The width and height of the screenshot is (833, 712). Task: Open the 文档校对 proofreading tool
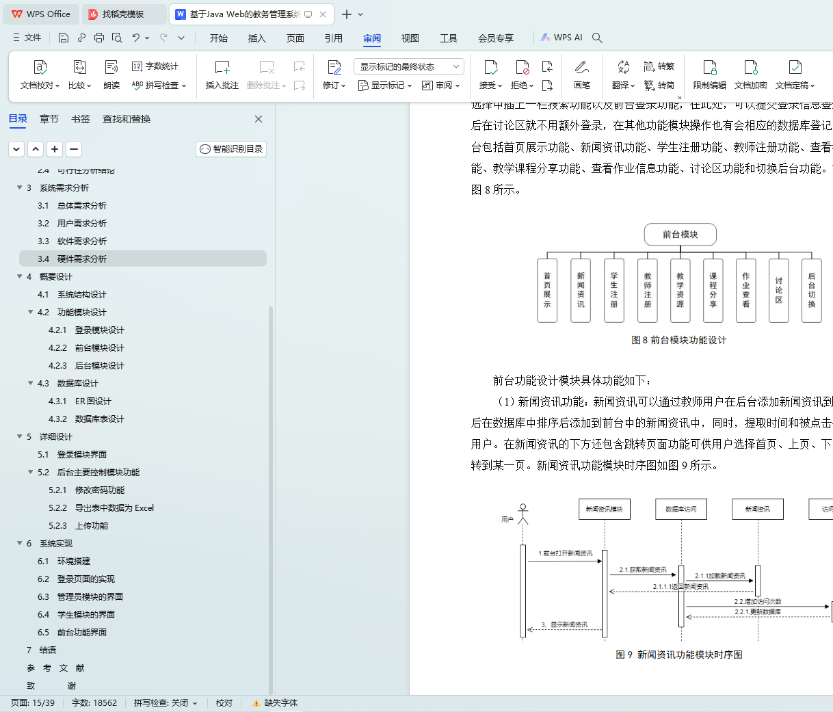coord(40,75)
